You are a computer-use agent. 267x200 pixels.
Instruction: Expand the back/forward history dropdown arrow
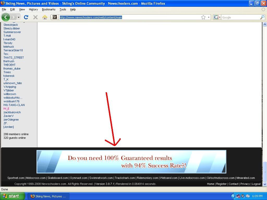click(19, 17)
